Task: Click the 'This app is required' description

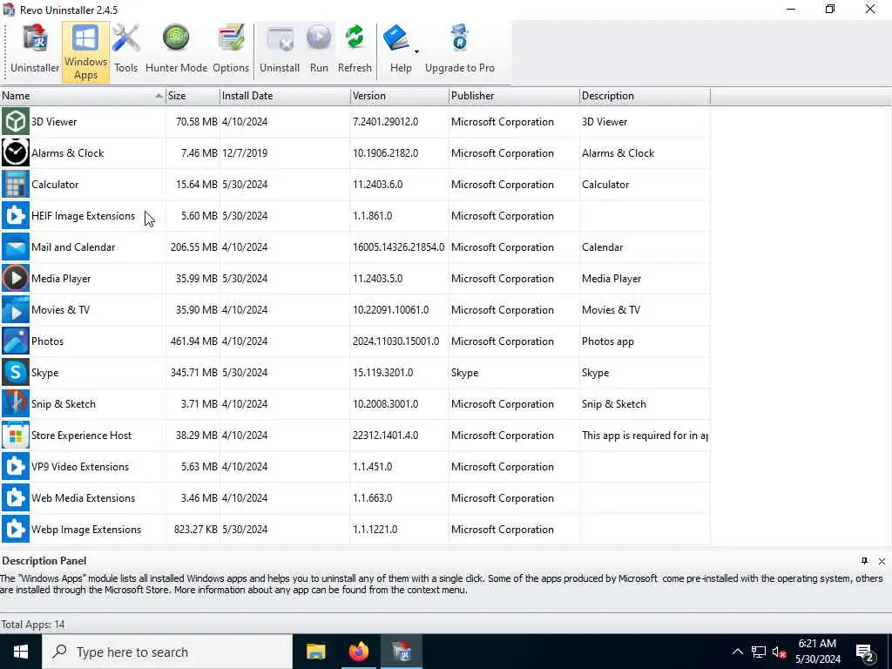Action: [x=645, y=436]
